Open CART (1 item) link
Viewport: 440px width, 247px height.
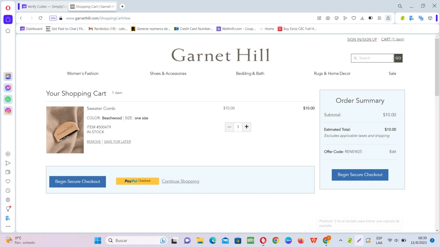(392, 39)
